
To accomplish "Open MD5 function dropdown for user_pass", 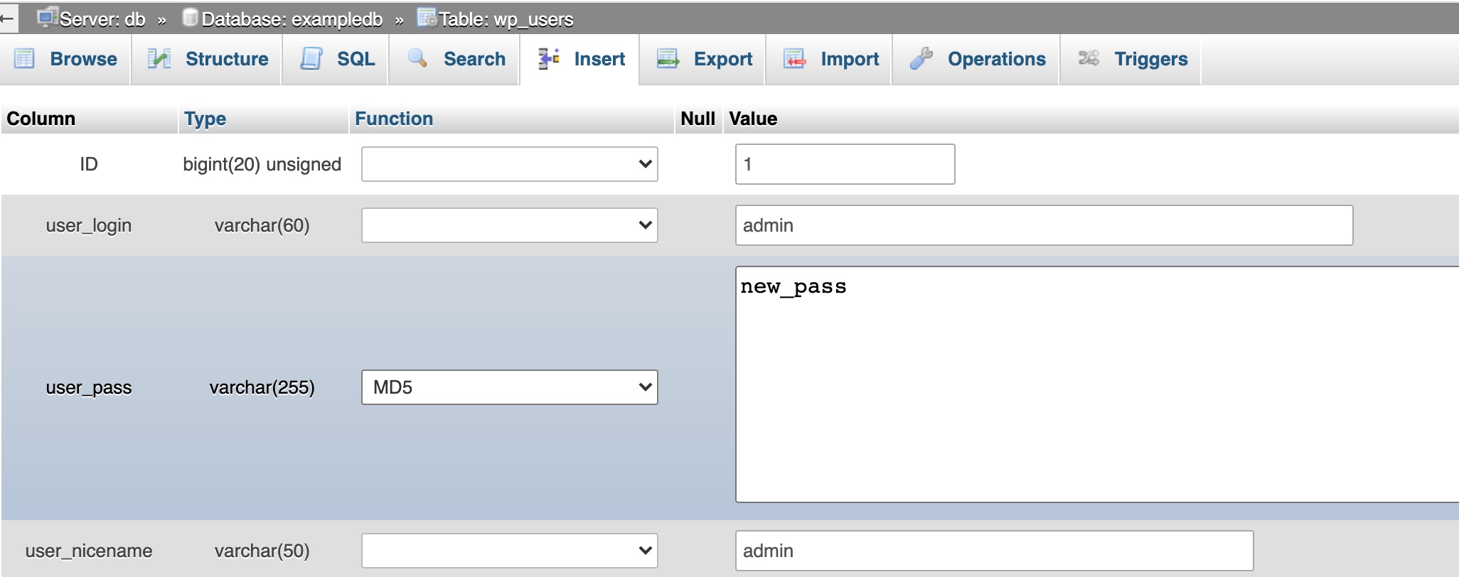I will tap(510, 387).
